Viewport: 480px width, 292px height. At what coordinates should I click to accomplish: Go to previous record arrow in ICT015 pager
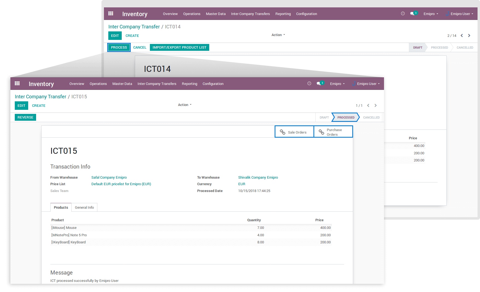tap(368, 105)
